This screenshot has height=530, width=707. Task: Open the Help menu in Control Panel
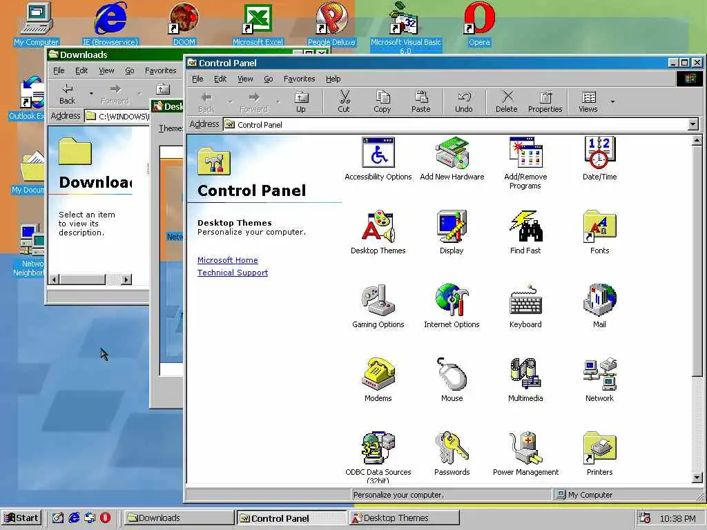coord(333,79)
